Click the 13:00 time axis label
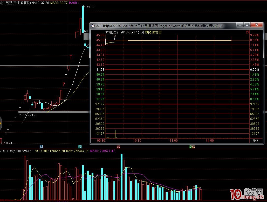 click(174, 141)
